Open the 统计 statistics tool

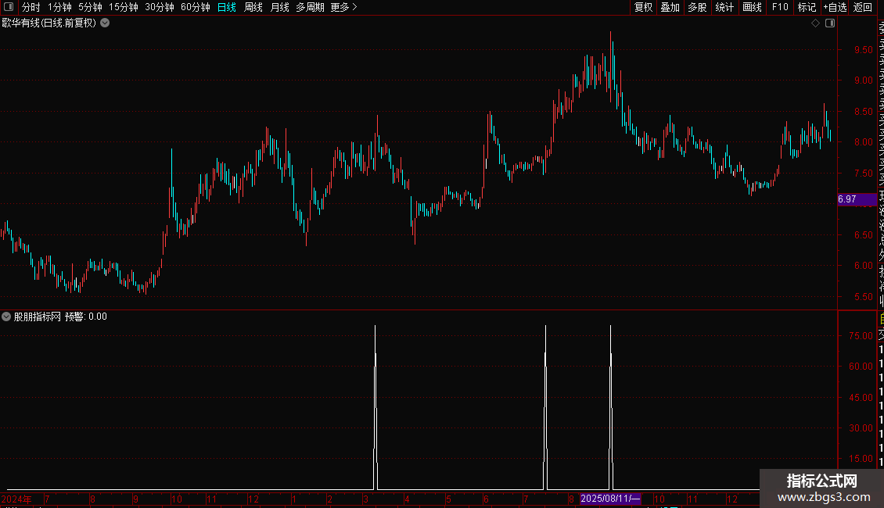(724, 7)
